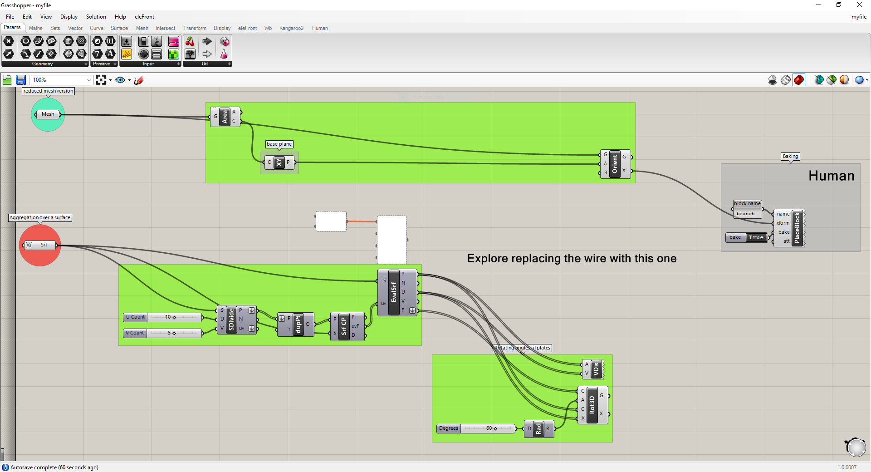The width and height of the screenshot is (871, 472).
Task: Expand the Geometry panel via its arrow
Action: [85, 64]
